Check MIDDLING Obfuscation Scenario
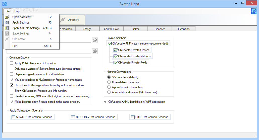259x140 pixels. point(73,117)
